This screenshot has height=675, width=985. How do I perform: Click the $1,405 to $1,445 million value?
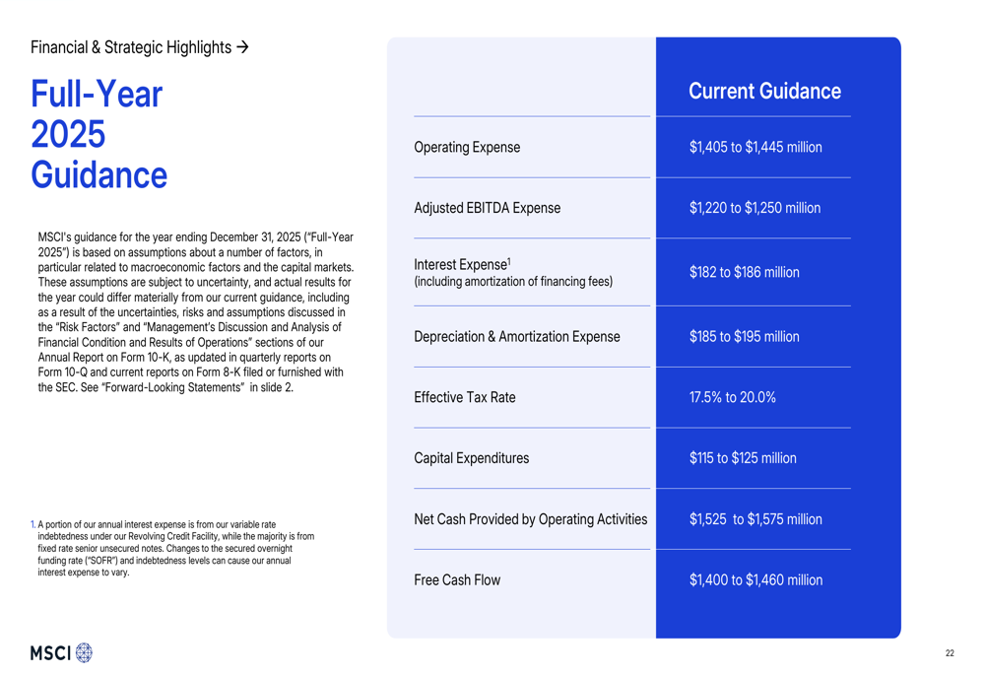click(x=755, y=147)
